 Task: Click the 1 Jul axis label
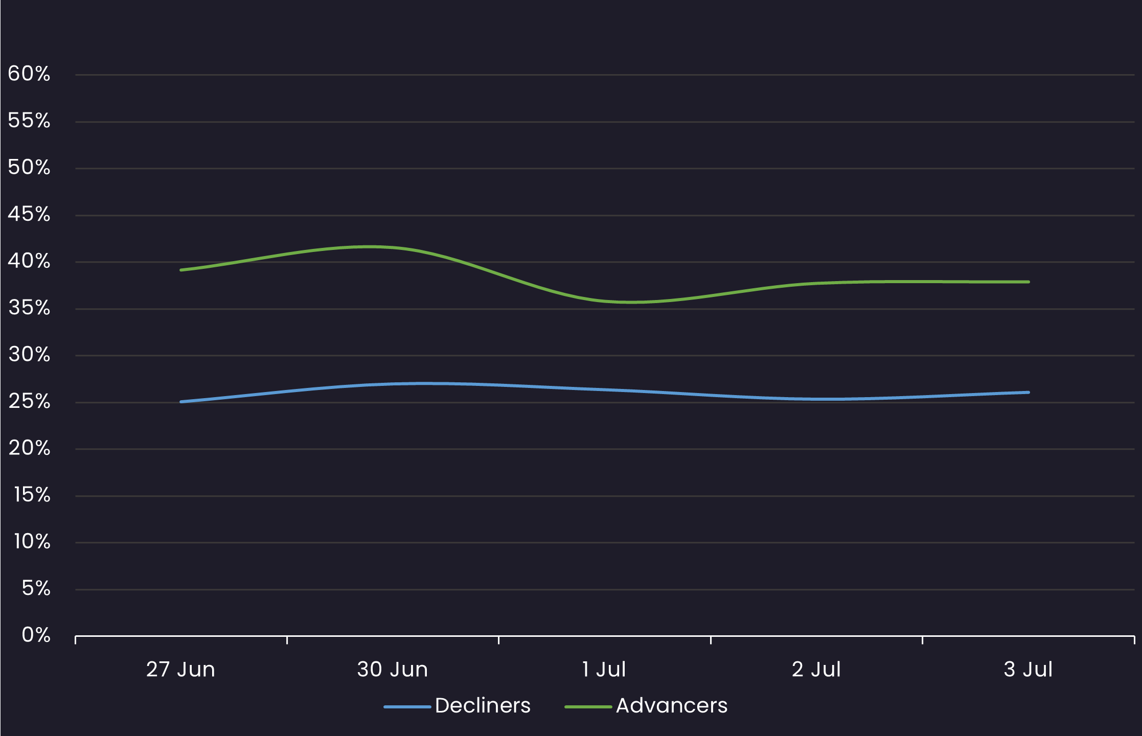point(604,670)
